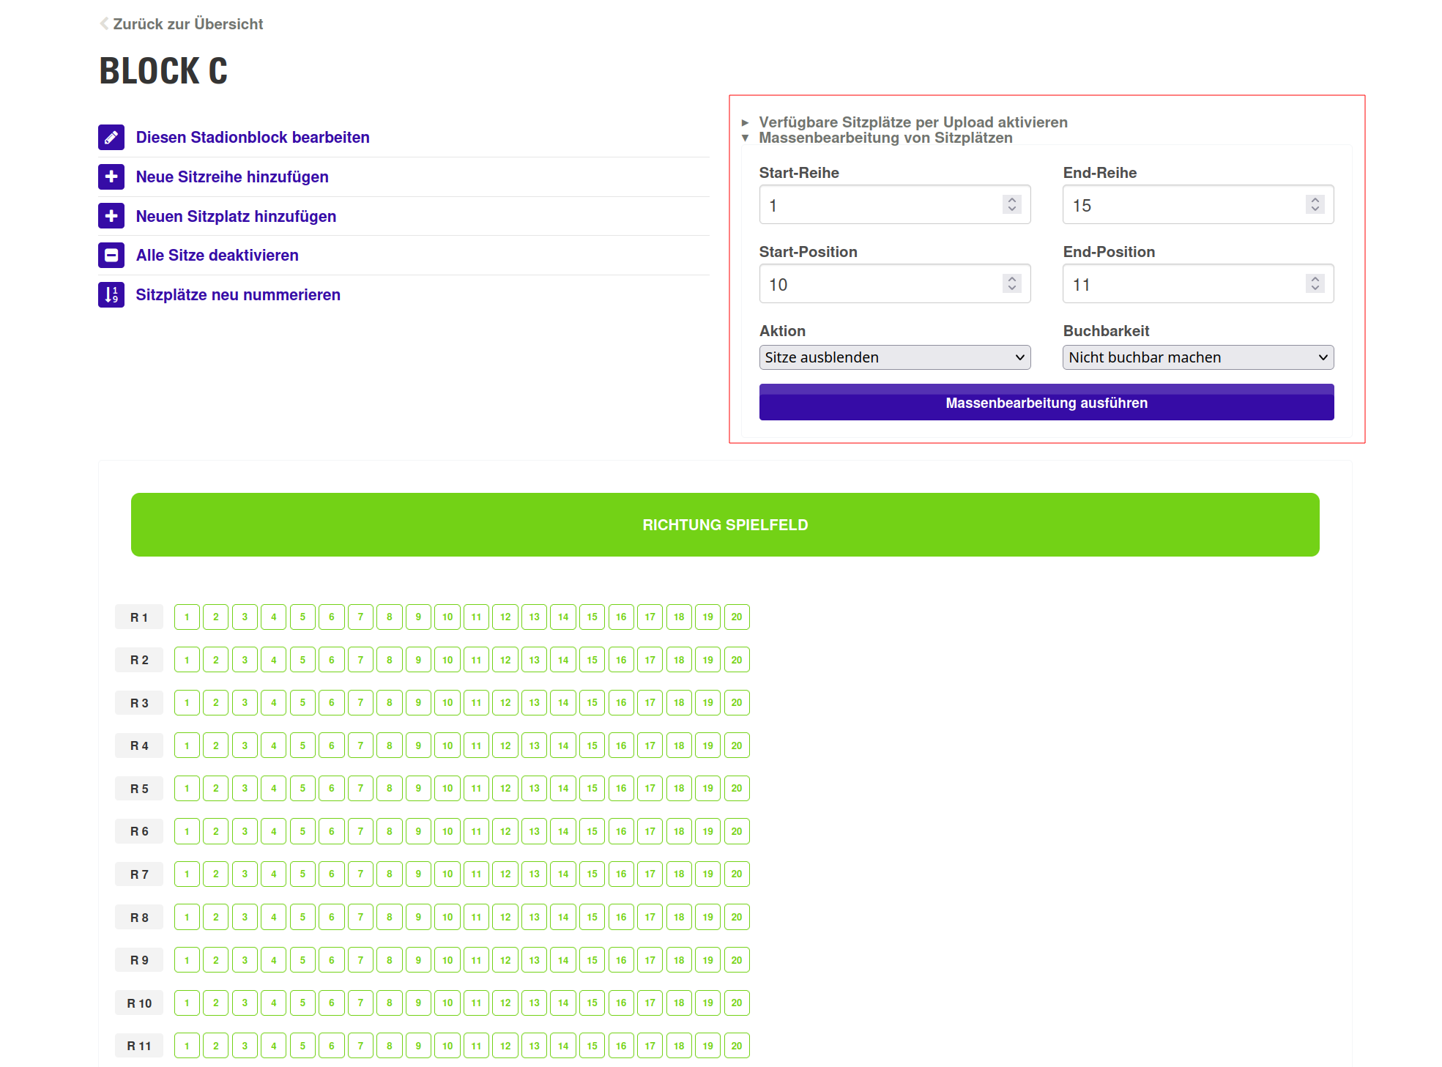This screenshot has height=1067, width=1442.
Task: Click the pencil icon for editing stadium block
Action: pyautogui.click(x=111, y=137)
